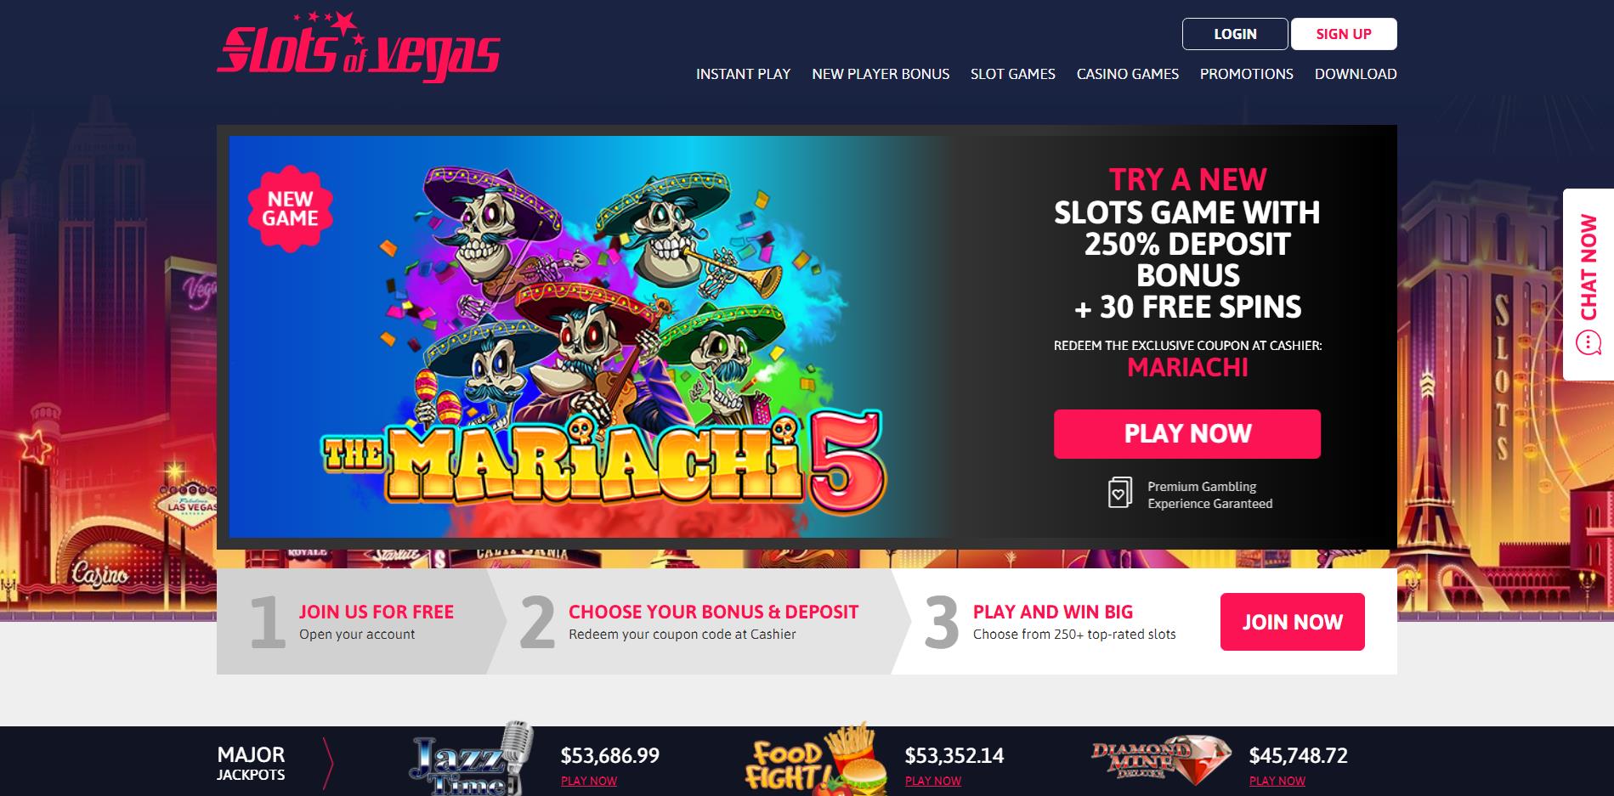Select Casino Games in navigation

click(x=1128, y=74)
